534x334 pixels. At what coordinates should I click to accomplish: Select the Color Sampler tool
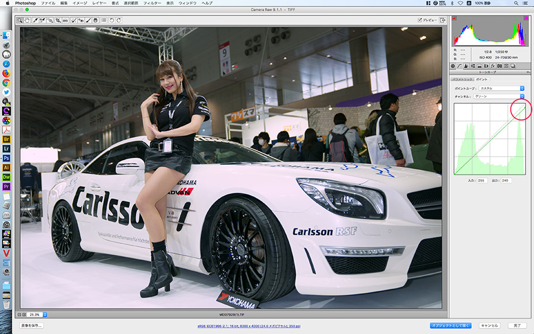pos(42,20)
